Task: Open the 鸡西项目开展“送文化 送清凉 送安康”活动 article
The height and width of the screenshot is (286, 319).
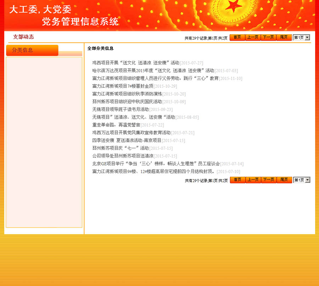Action: tap(136, 63)
